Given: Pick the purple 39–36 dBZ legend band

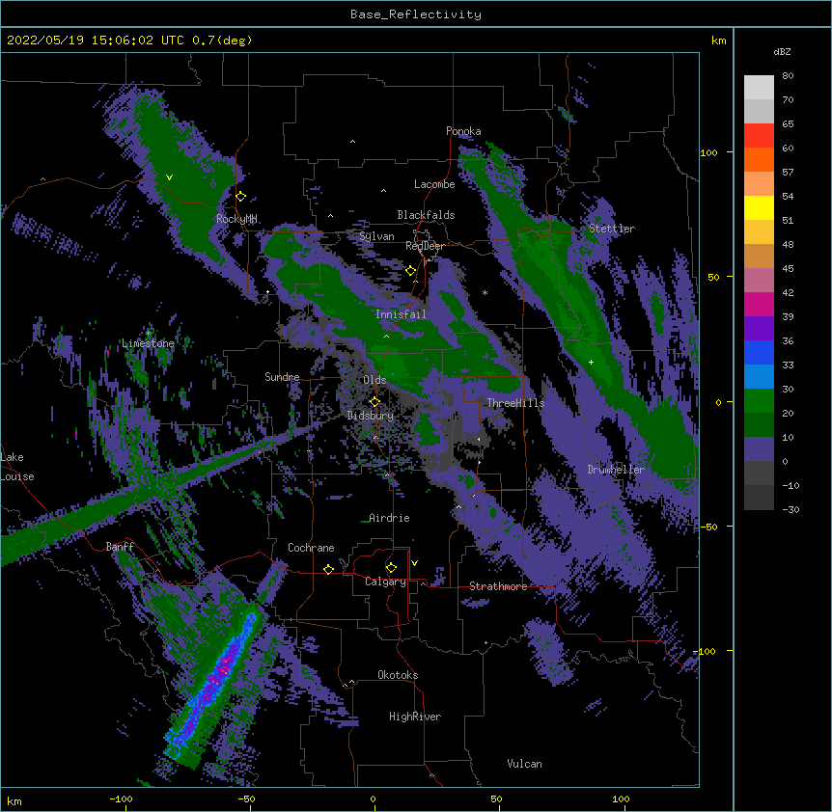Looking at the screenshot, I should [759, 328].
